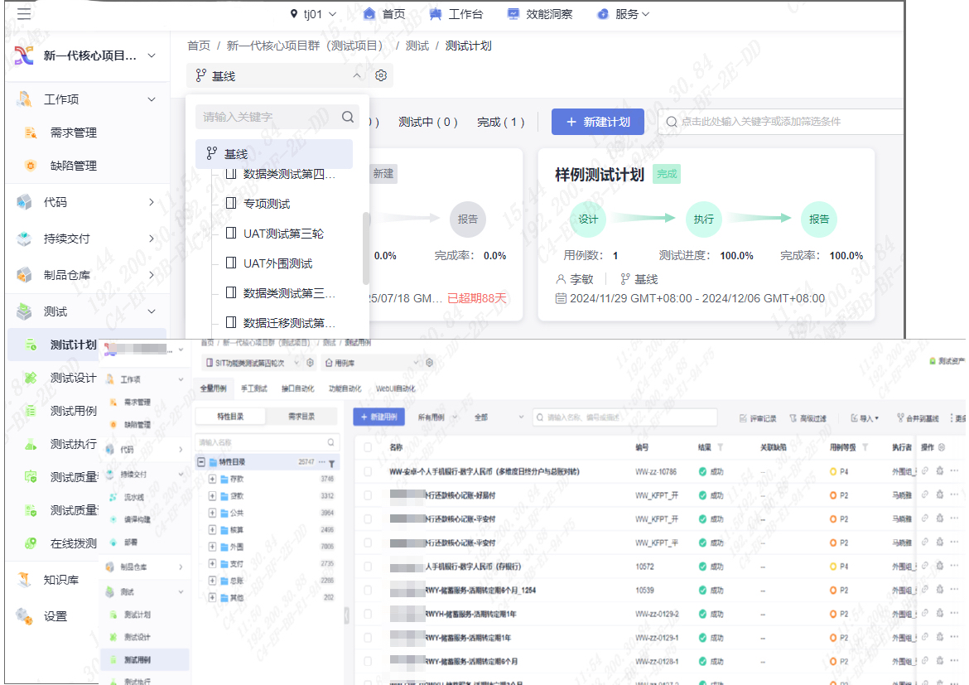The width and height of the screenshot is (969, 685).
Task: Open the tj01 location dropdown
Action: pyautogui.click(x=313, y=14)
